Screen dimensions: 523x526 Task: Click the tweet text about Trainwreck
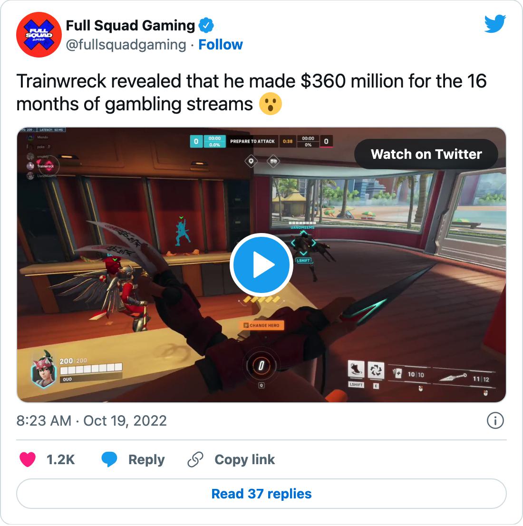pos(251,93)
